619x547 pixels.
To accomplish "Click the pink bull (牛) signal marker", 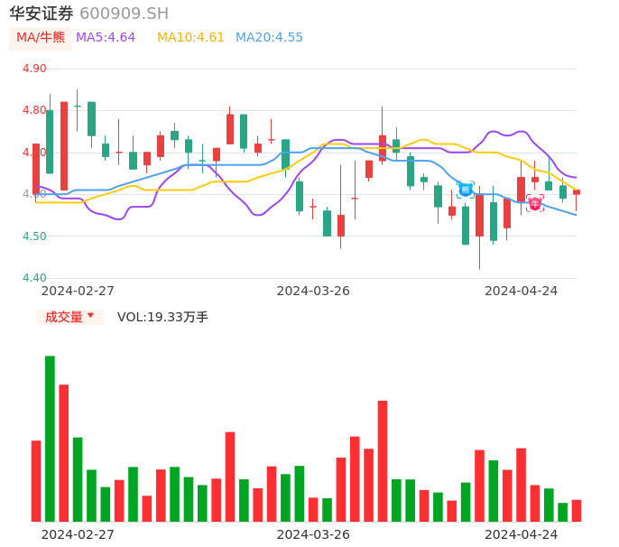I will pos(535,204).
